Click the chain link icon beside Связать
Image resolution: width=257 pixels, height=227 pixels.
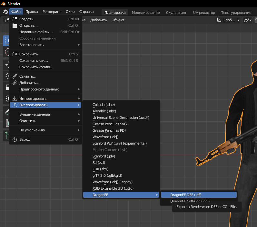(x=15, y=76)
